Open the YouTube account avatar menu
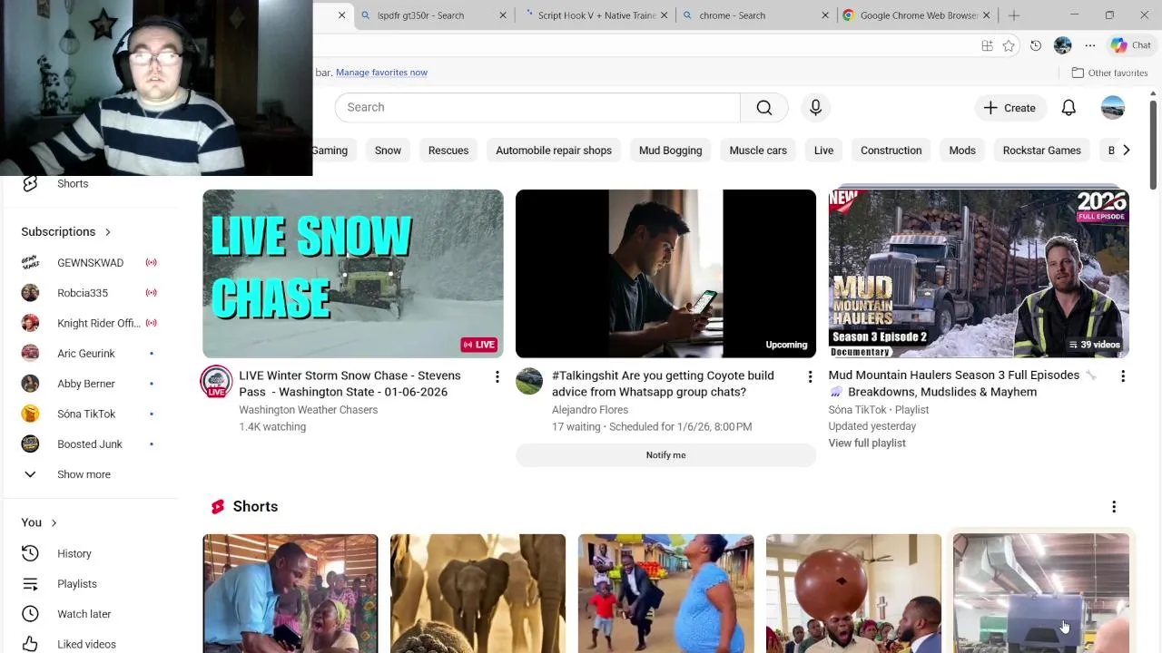Image resolution: width=1162 pixels, height=653 pixels. coord(1112,107)
